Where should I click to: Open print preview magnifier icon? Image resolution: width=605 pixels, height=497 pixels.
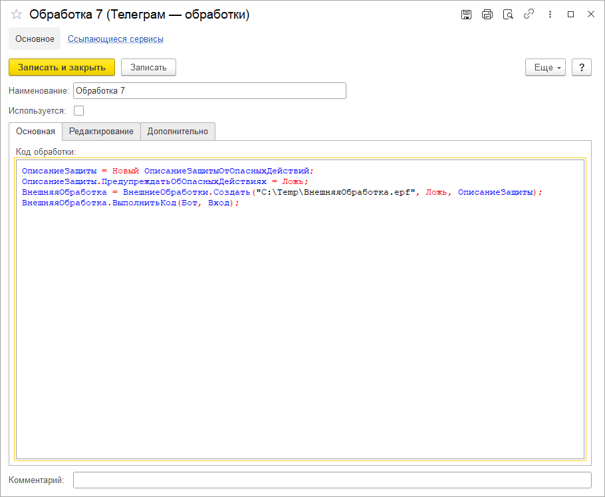point(508,15)
